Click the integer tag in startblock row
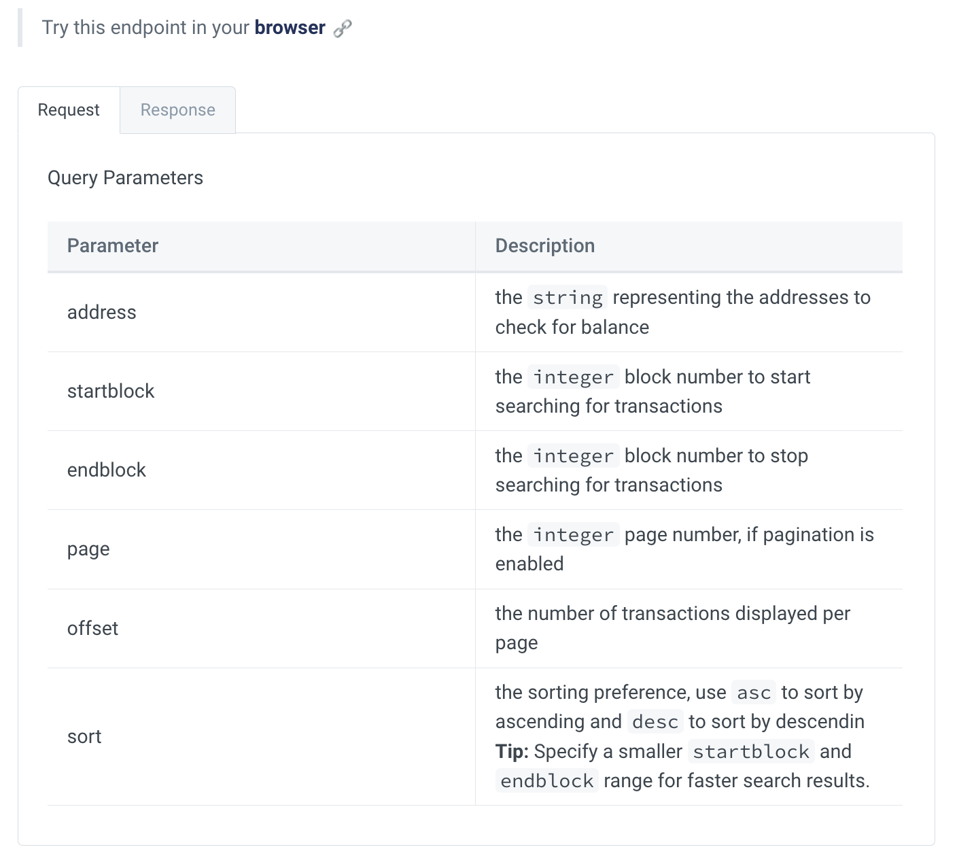 tap(573, 377)
